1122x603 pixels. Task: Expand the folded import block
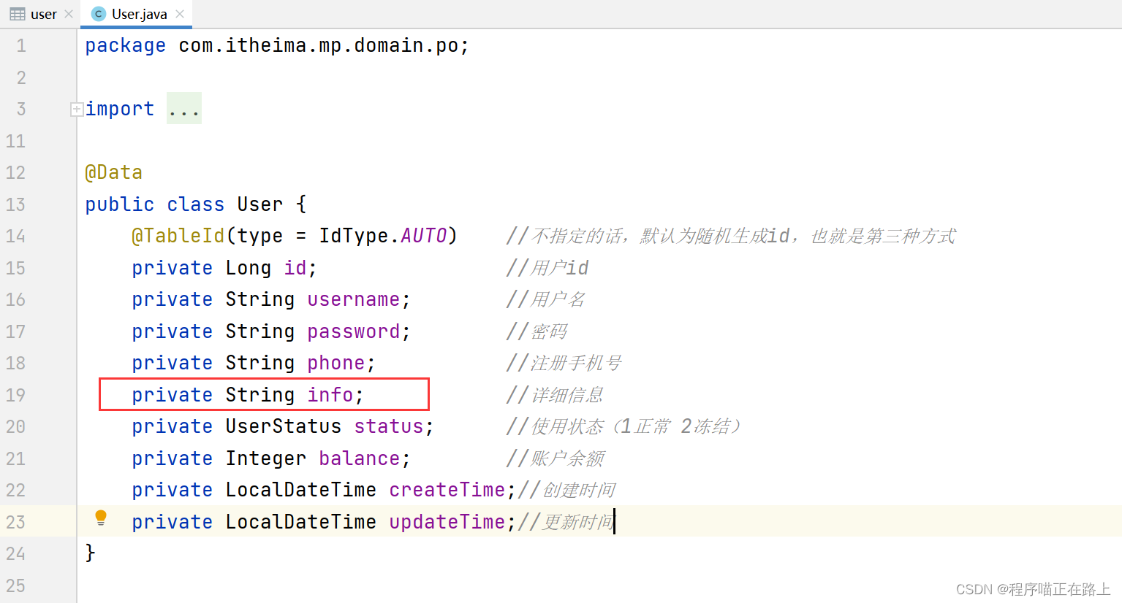pyautogui.click(x=76, y=109)
